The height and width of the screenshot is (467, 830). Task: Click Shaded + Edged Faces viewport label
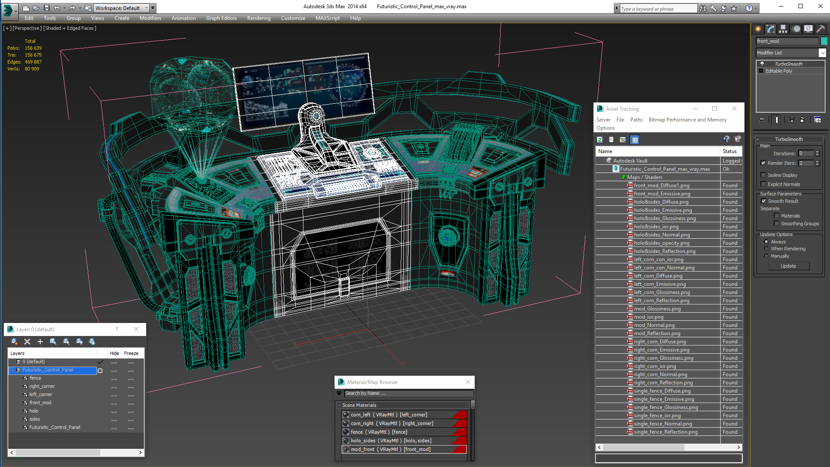click(70, 28)
